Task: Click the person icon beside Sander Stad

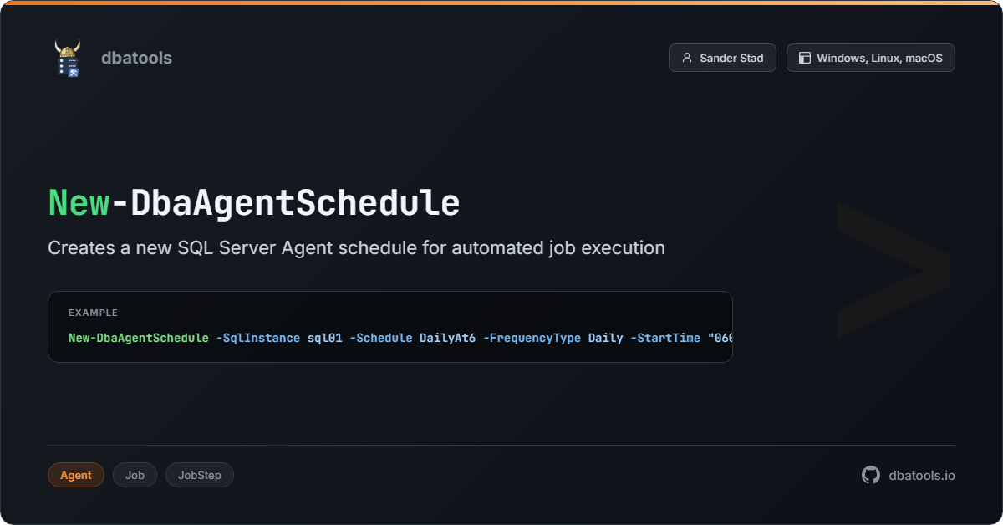Action: [x=687, y=58]
